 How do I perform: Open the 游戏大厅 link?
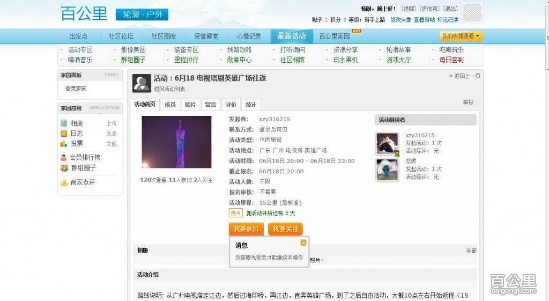click(398, 60)
